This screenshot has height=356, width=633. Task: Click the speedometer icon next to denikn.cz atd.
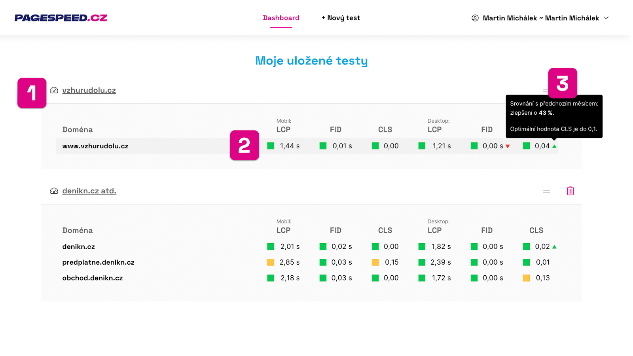click(x=54, y=191)
